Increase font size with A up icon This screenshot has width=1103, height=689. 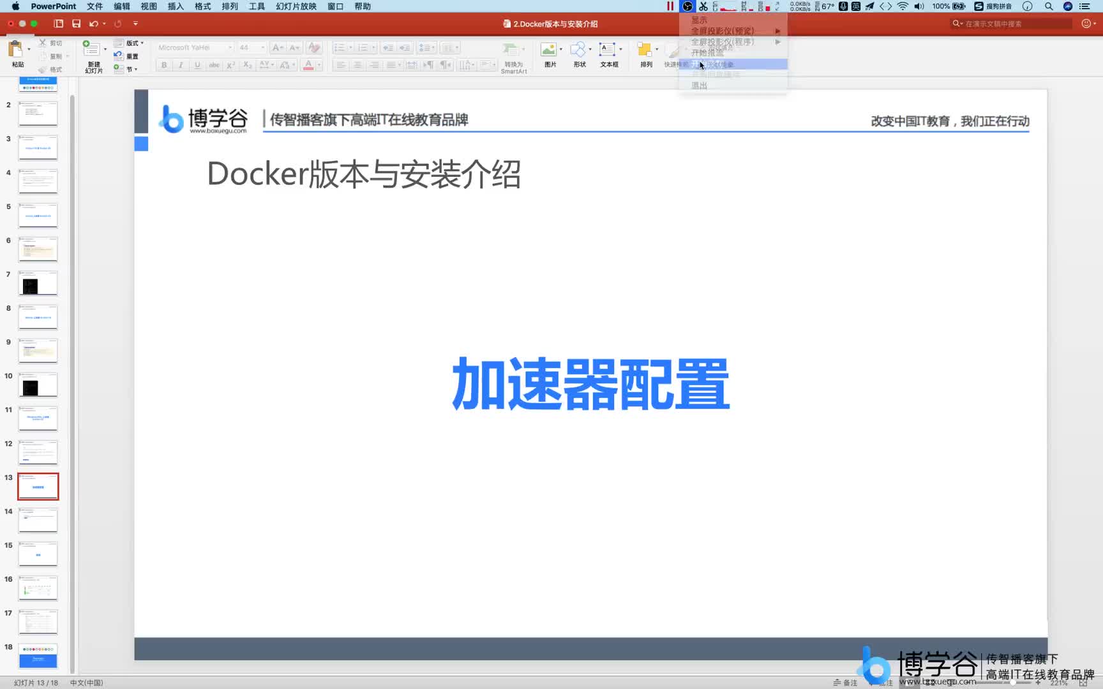click(278, 48)
